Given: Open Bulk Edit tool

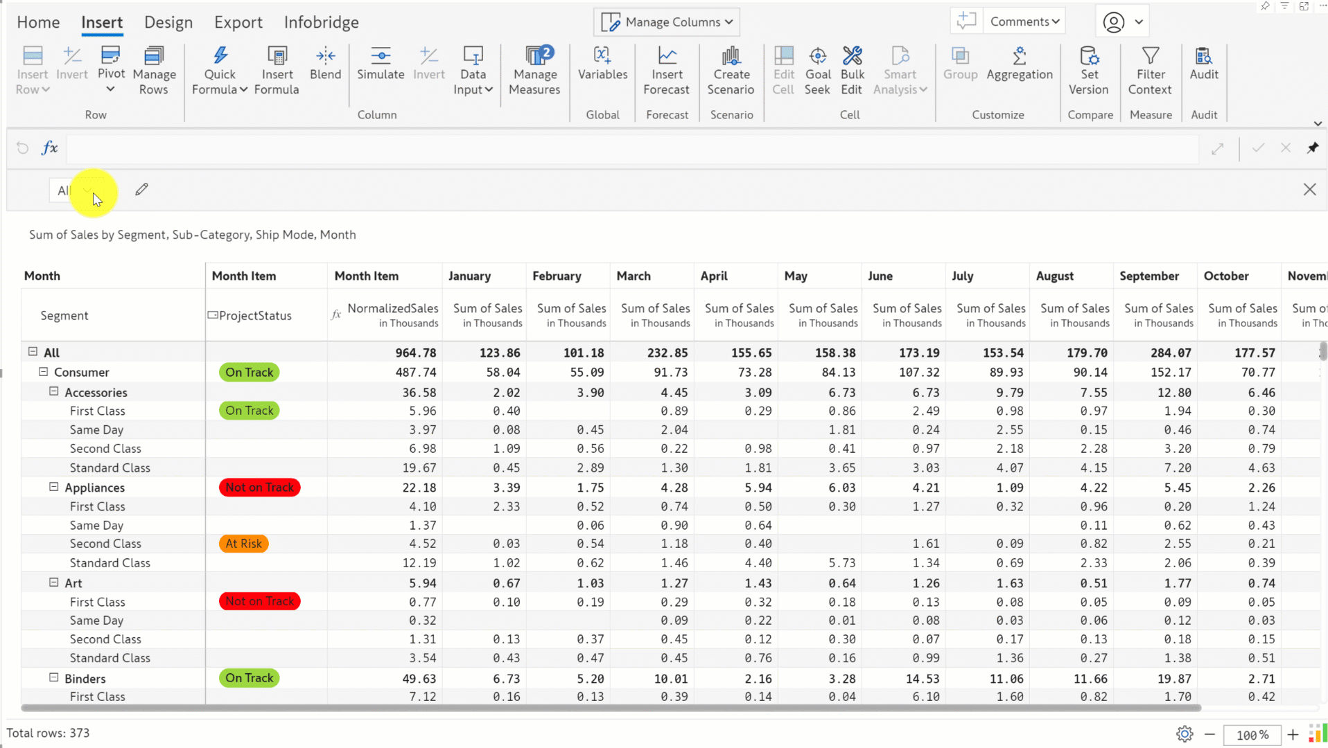Looking at the screenshot, I should pyautogui.click(x=852, y=71).
